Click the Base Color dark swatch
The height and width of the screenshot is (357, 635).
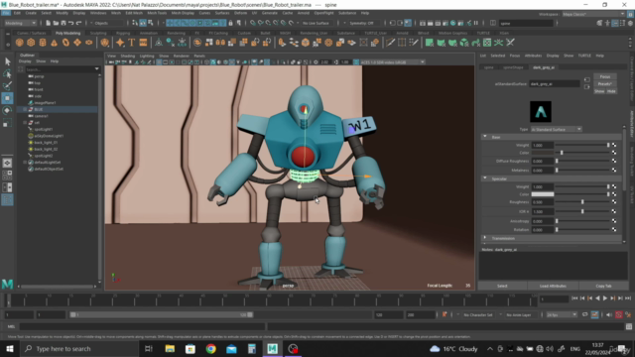pyautogui.click(x=543, y=153)
